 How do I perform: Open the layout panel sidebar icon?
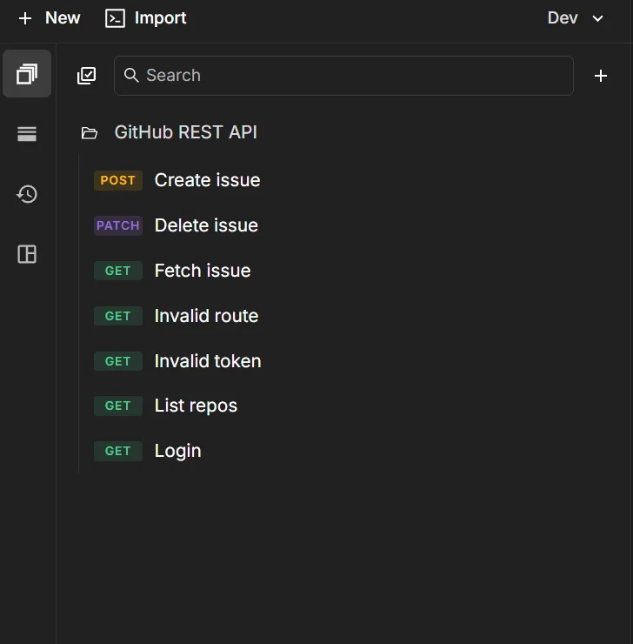tap(27, 254)
